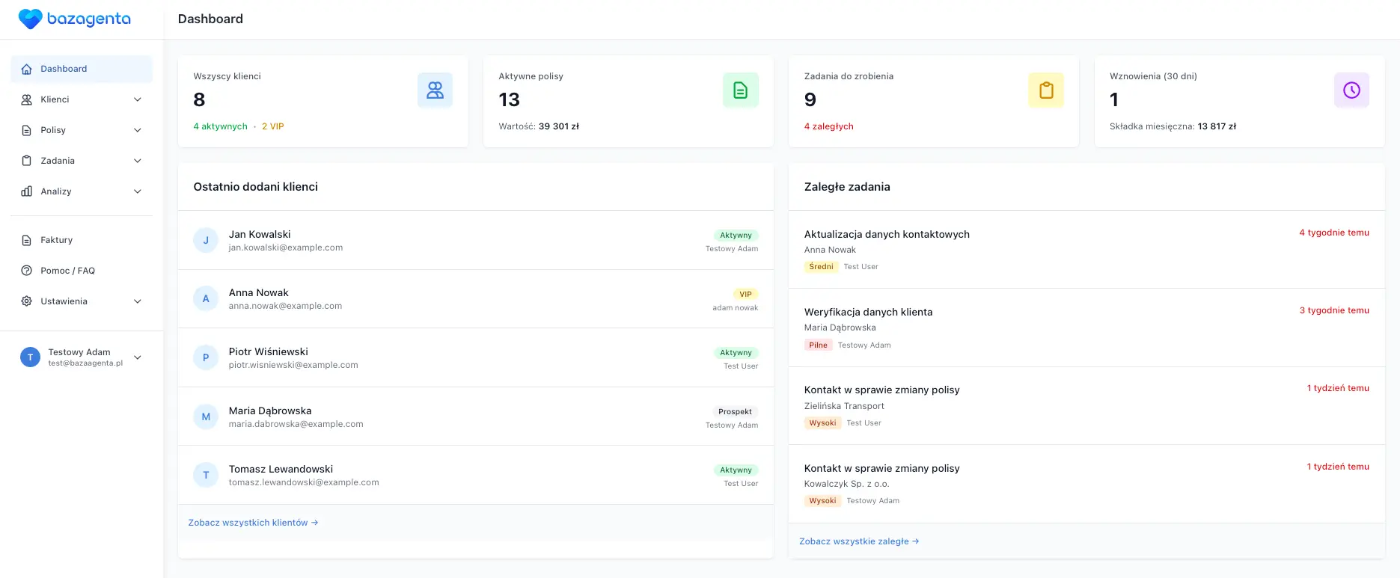Open the Zobacz wszystkie zaległe link
Viewport: 1400px width, 578px height.
pyautogui.click(x=858, y=541)
